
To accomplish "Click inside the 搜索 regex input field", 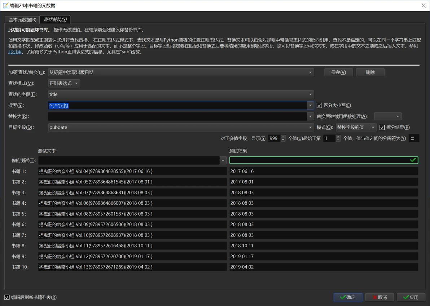I will click(177, 106).
